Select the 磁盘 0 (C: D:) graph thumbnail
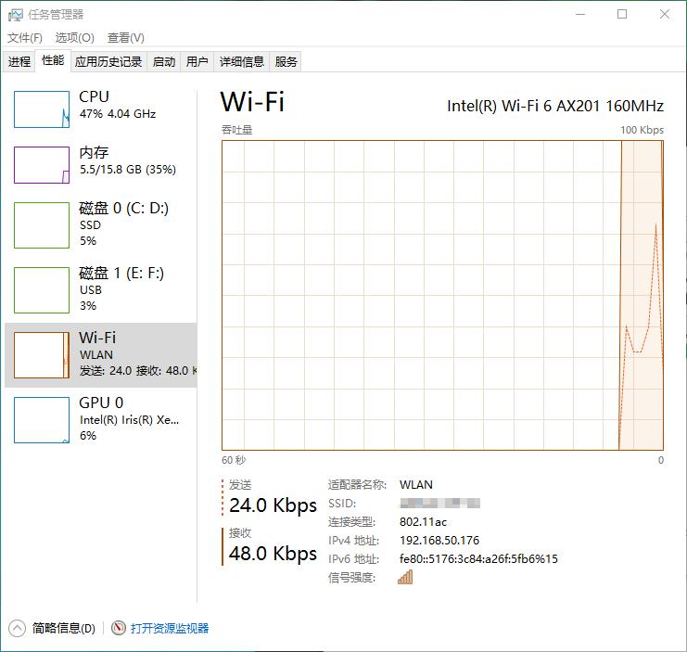 point(42,225)
